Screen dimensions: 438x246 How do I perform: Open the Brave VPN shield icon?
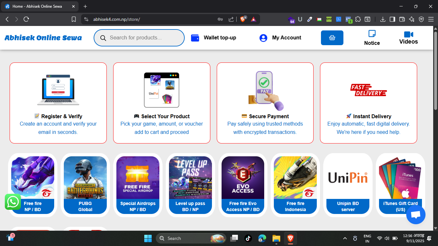click(x=421, y=19)
